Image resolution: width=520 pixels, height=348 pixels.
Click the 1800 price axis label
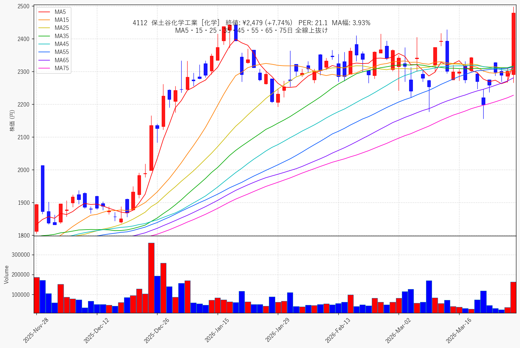(23, 236)
